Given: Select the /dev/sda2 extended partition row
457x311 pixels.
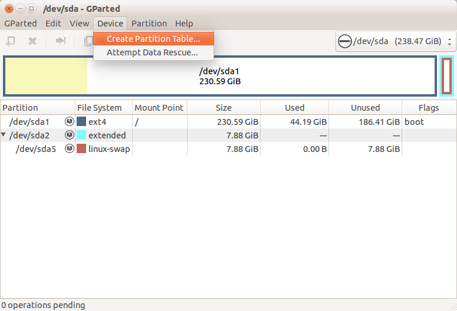Looking at the screenshot, I should (228, 135).
